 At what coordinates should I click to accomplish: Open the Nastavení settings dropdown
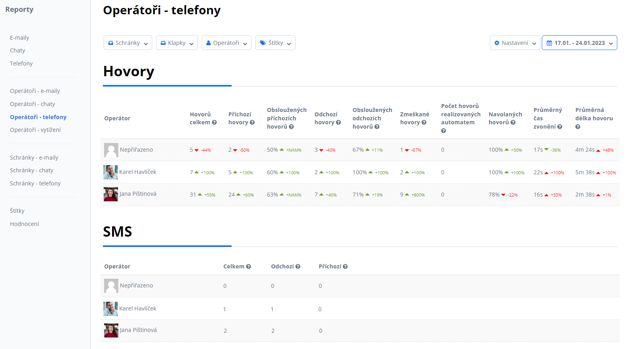515,43
